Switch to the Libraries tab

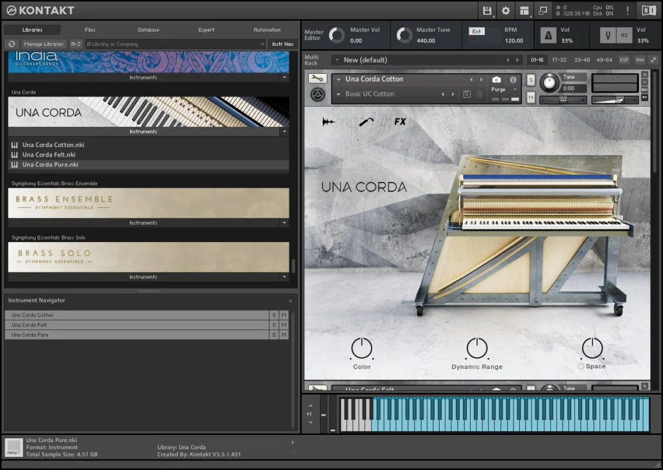coord(32,30)
